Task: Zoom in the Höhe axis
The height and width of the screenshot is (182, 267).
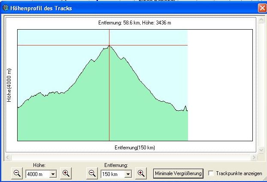Action: pos(66,173)
